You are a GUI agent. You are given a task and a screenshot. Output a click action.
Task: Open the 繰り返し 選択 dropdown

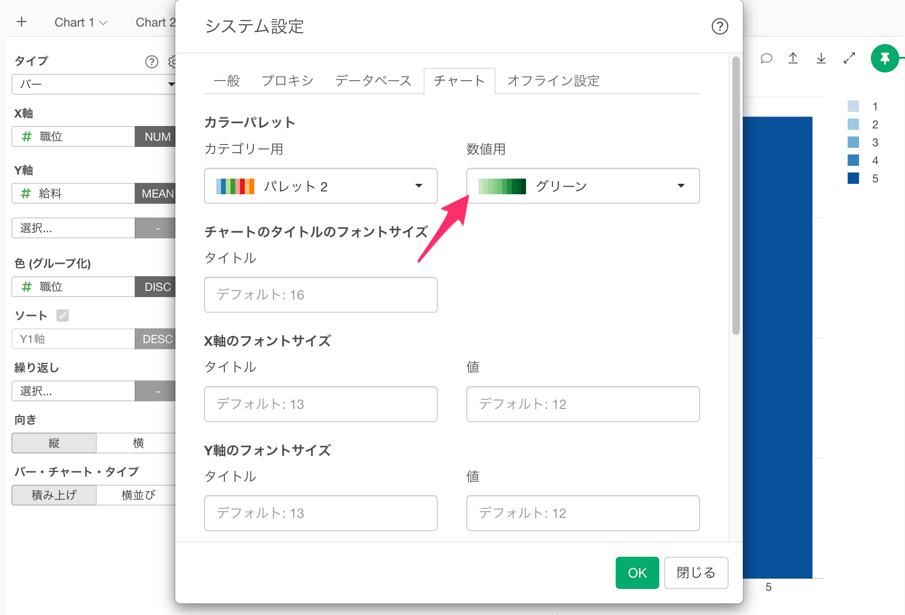74,391
